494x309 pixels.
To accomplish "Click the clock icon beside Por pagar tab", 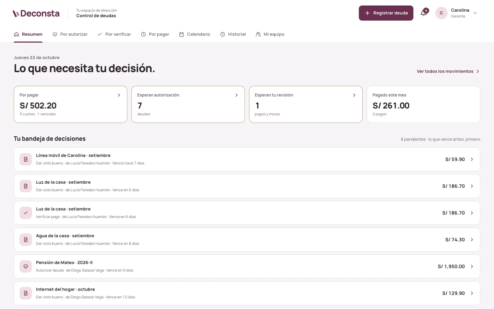I will tap(143, 34).
